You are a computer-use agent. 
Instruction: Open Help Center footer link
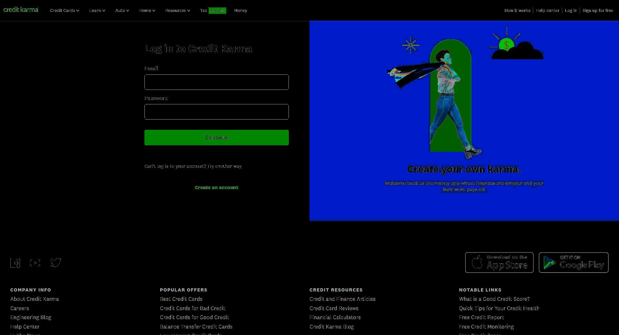click(x=25, y=327)
